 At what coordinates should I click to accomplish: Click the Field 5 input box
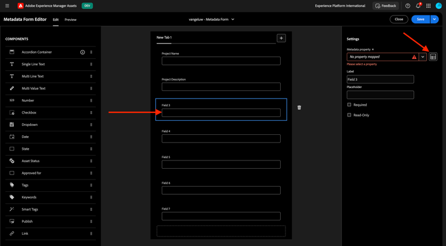point(221,165)
